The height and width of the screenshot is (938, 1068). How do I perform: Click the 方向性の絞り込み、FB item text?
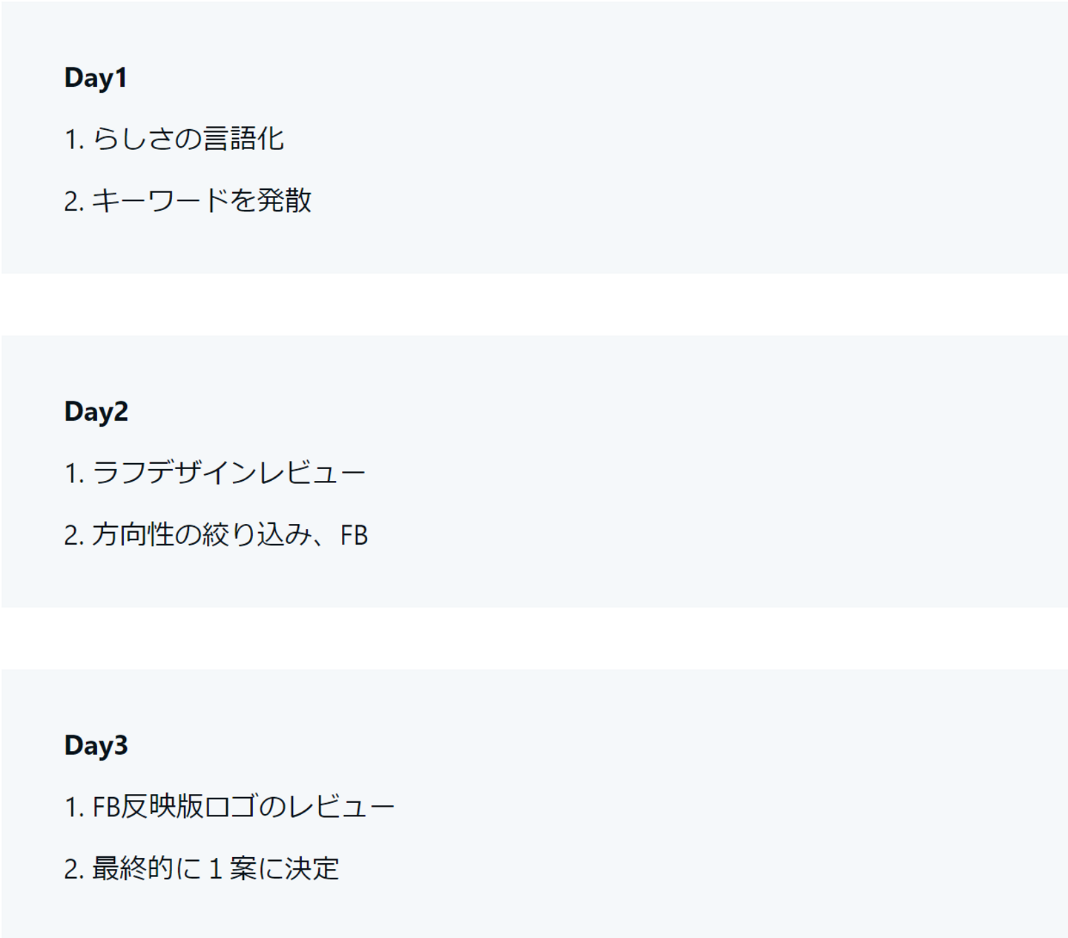pyautogui.click(x=229, y=535)
